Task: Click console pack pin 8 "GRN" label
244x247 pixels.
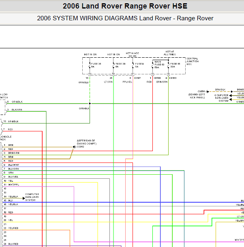Action: [11, 173]
